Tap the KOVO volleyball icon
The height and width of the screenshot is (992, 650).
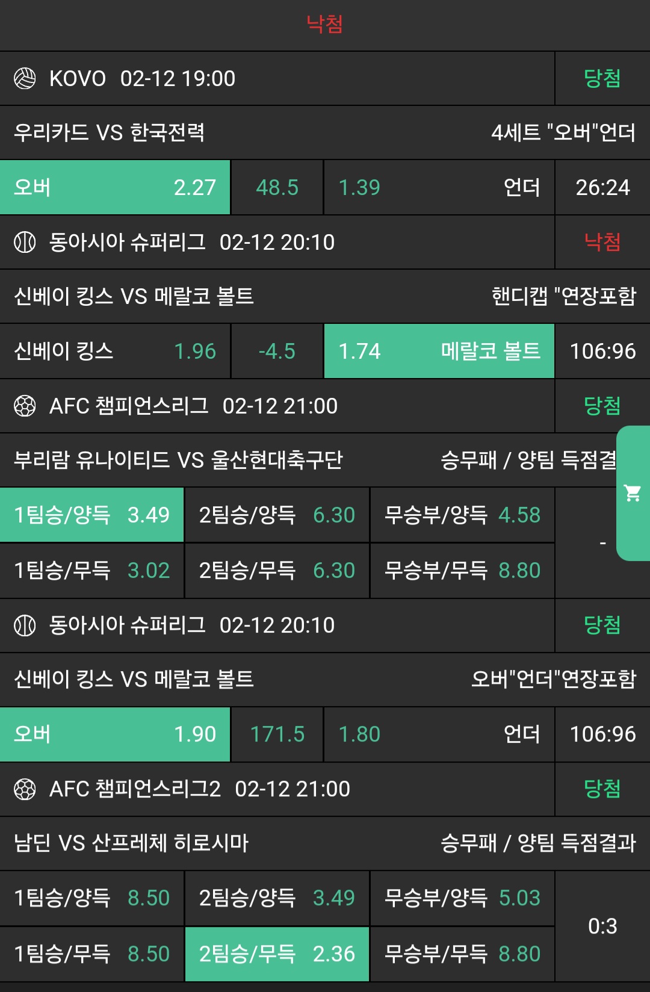25,78
